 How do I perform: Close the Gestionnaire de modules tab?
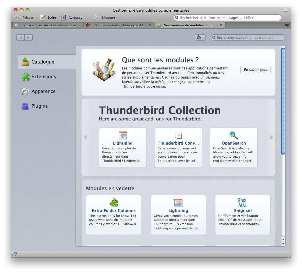pos(221,25)
